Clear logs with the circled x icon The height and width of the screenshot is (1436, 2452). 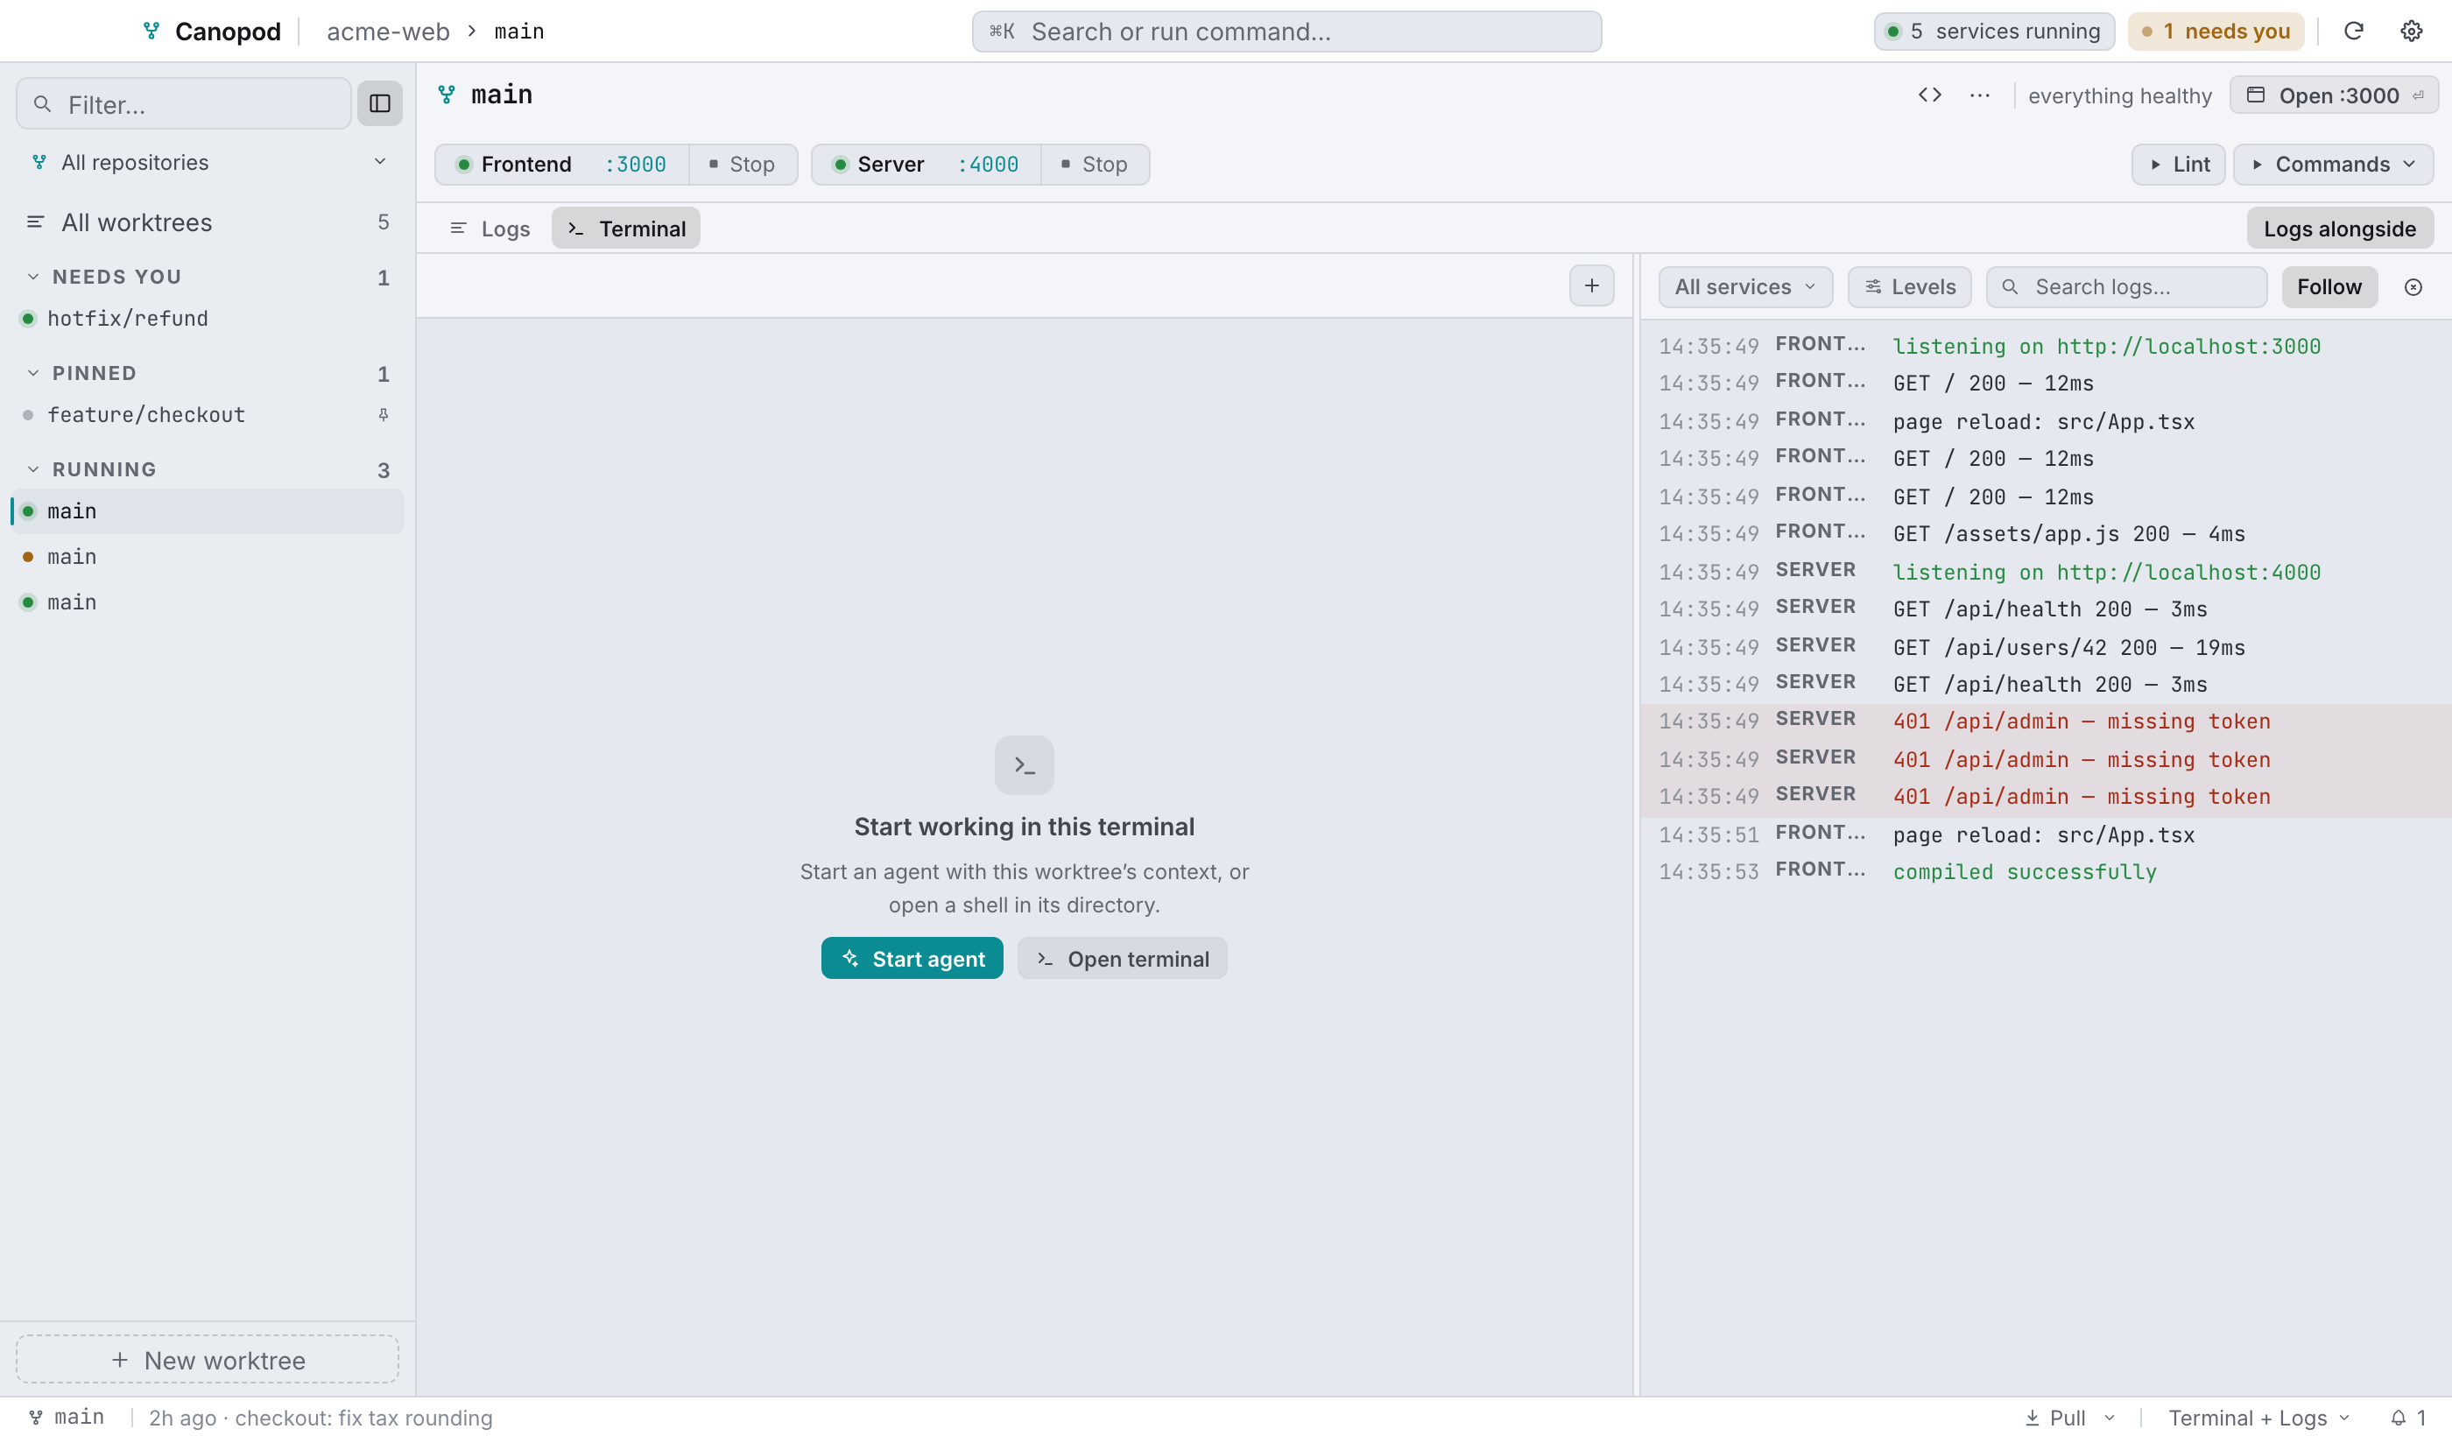(x=2413, y=287)
